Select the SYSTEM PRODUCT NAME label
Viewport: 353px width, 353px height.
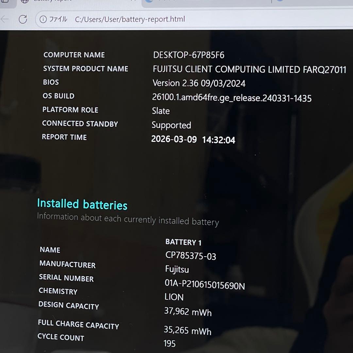[x=86, y=68]
